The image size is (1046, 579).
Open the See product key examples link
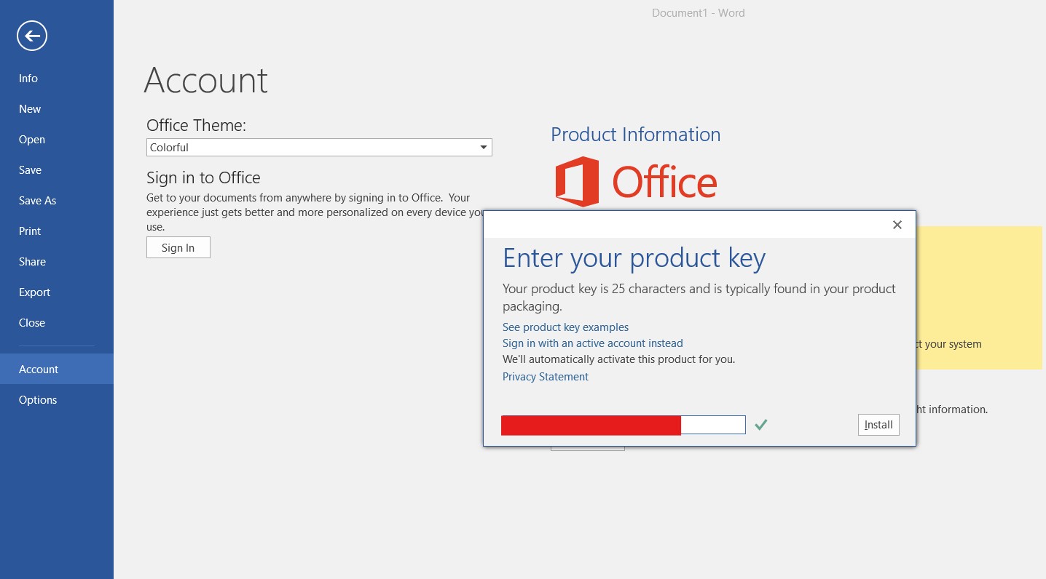(x=565, y=327)
